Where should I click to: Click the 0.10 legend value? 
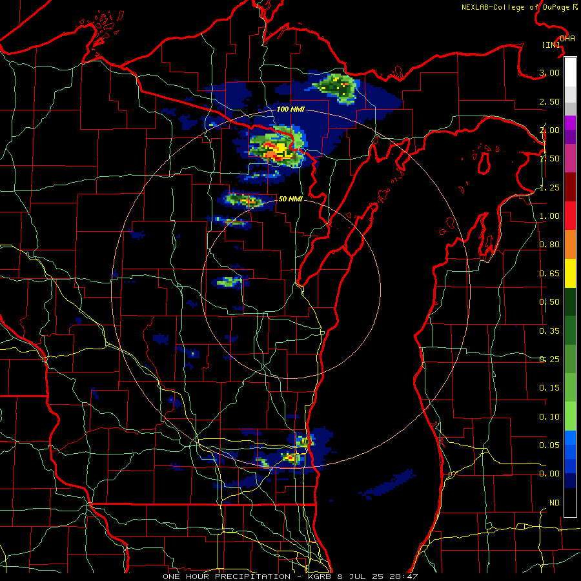click(x=549, y=417)
